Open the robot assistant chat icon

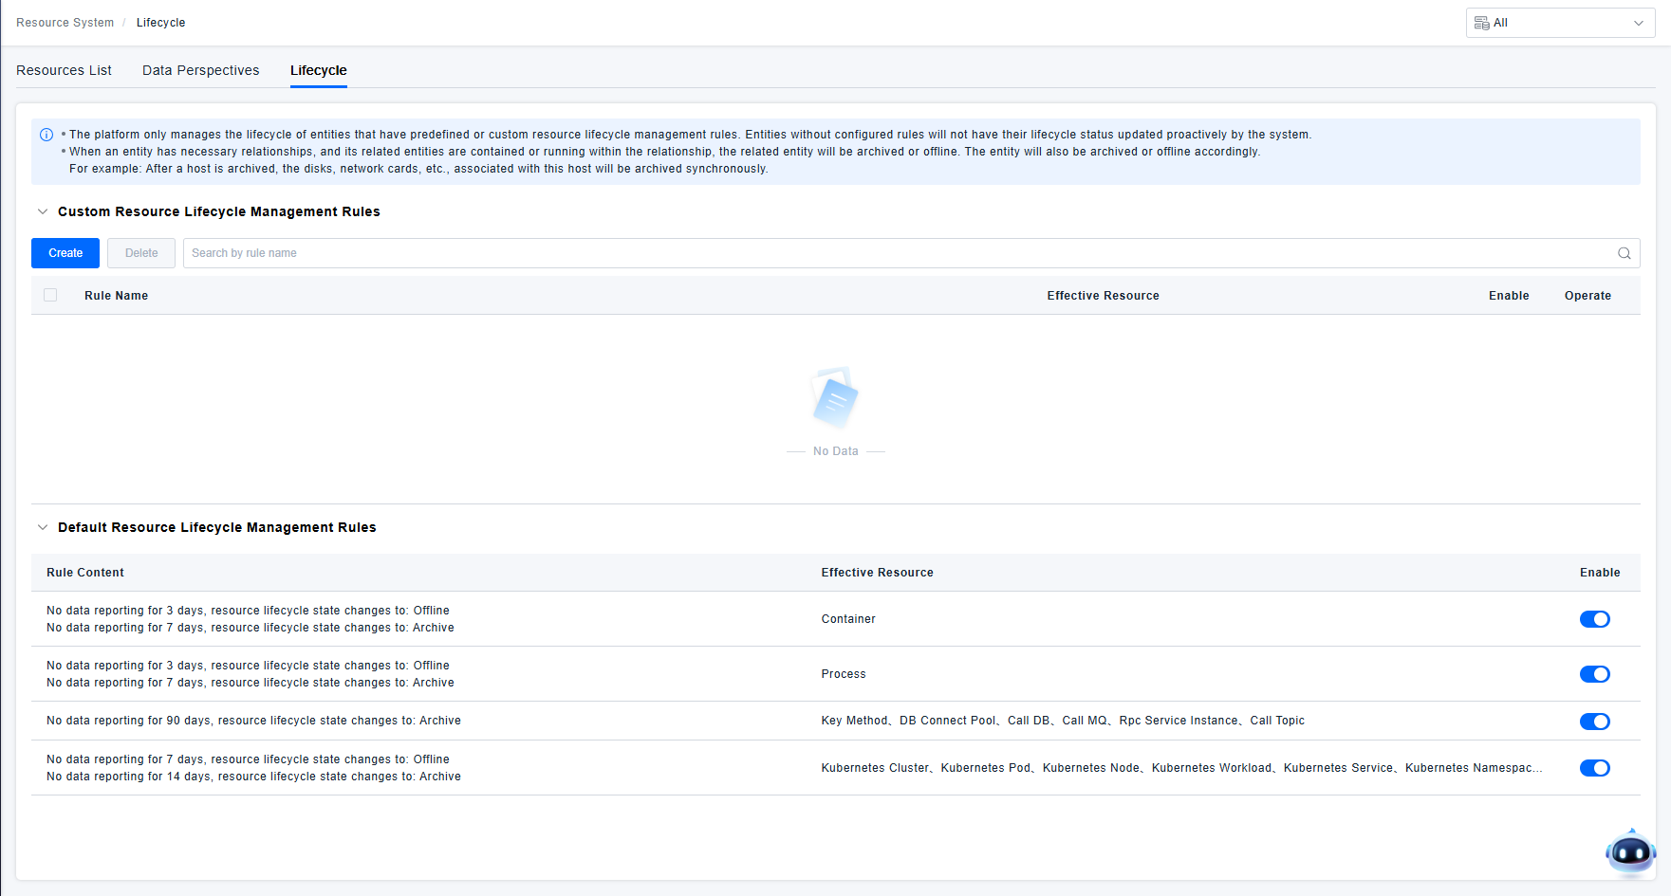[x=1630, y=852]
